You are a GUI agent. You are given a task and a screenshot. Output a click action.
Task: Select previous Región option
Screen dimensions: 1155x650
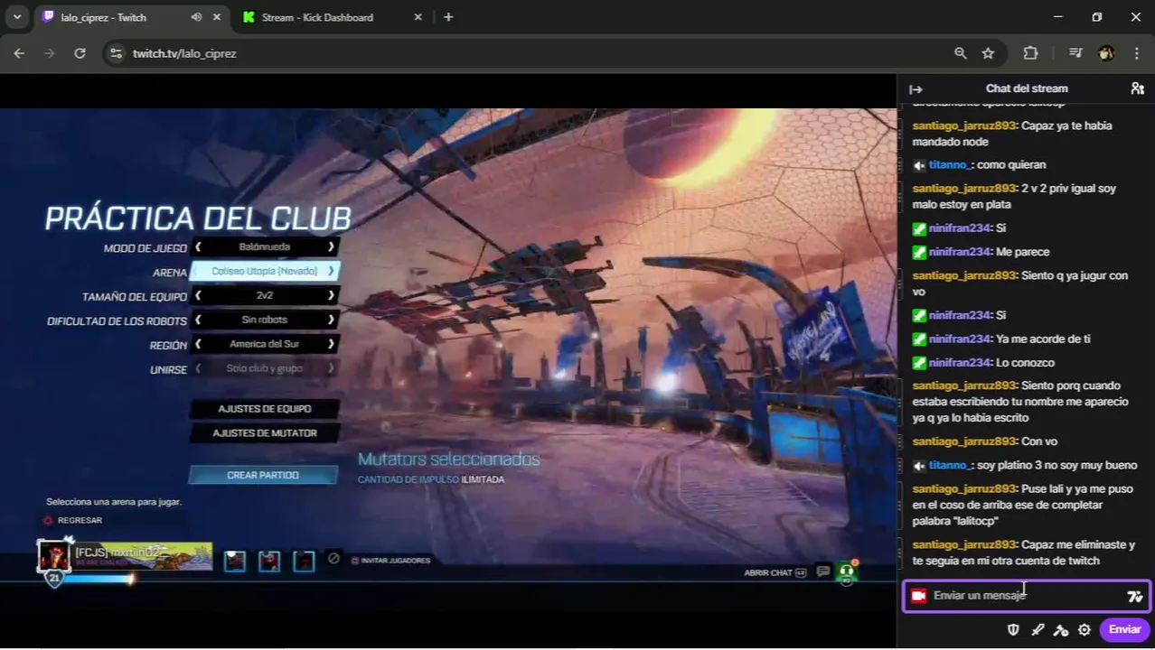point(199,344)
